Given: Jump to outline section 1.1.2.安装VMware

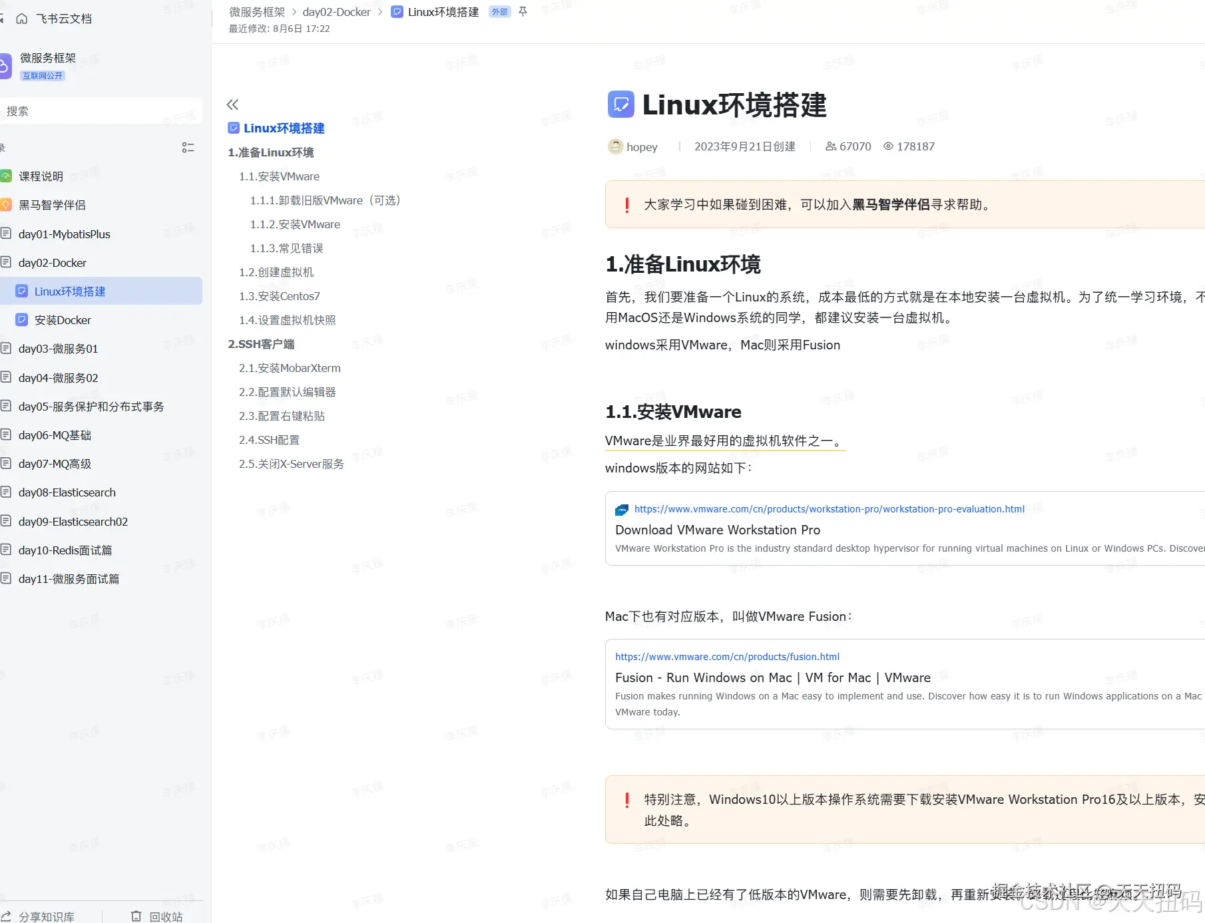Looking at the screenshot, I should 295,224.
